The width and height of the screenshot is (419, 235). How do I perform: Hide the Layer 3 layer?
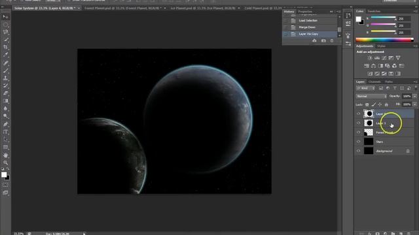(x=359, y=123)
